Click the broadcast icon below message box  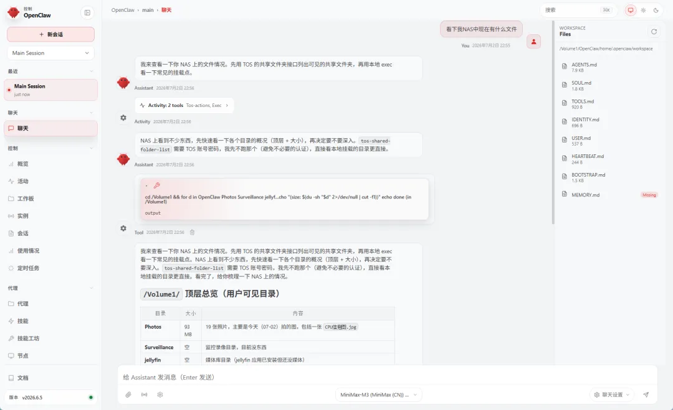pyautogui.click(x=144, y=394)
